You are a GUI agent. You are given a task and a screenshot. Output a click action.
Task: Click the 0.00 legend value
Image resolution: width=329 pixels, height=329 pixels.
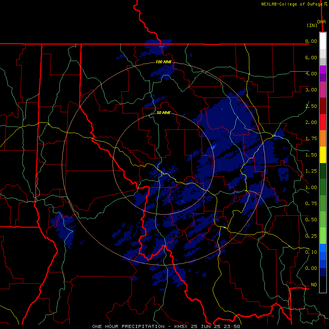pyautogui.click(x=311, y=268)
